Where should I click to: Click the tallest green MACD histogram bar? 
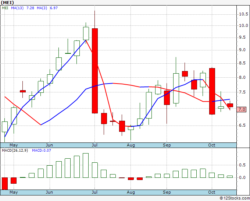tap(86, 165)
